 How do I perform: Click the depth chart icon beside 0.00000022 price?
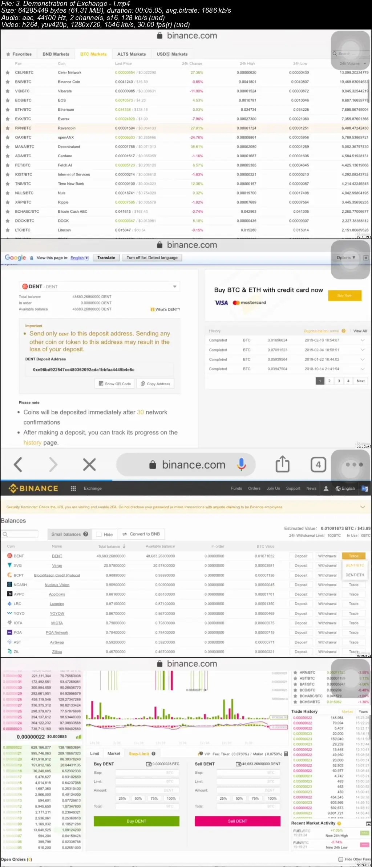coord(78,737)
